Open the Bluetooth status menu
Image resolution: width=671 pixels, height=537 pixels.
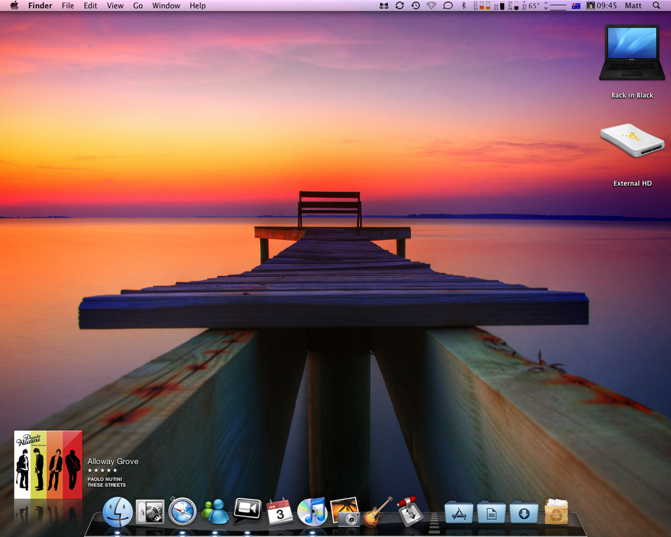(463, 6)
